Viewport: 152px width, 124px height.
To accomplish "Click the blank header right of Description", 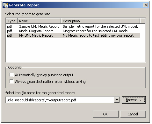I will pyautogui.click(x=143, y=21).
